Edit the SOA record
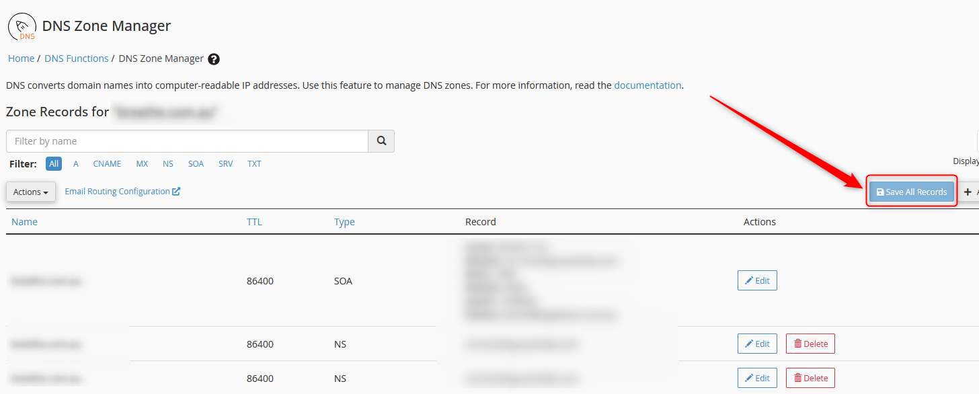Screen dimensions: 979x394 757,281
